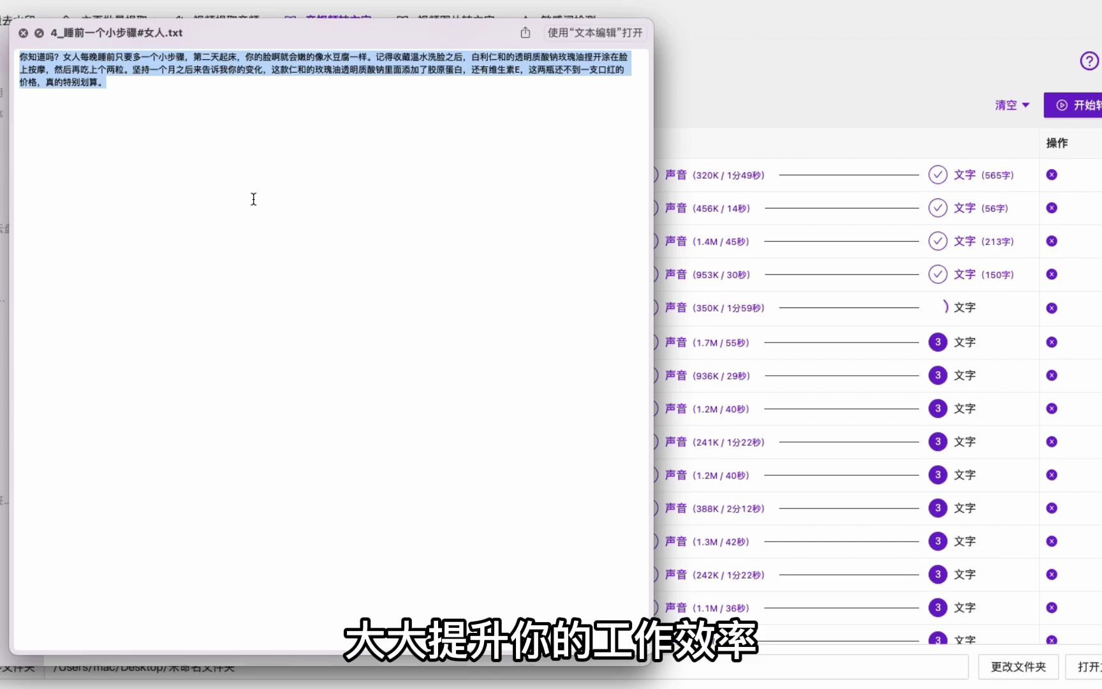
Task: Click the checkmark icon beside 文字 (565字)
Action: [x=937, y=175]
